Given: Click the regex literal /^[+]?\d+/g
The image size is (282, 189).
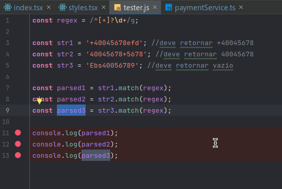Looking at the screenshot, I should pyautogui.click(x=112, y=20).
